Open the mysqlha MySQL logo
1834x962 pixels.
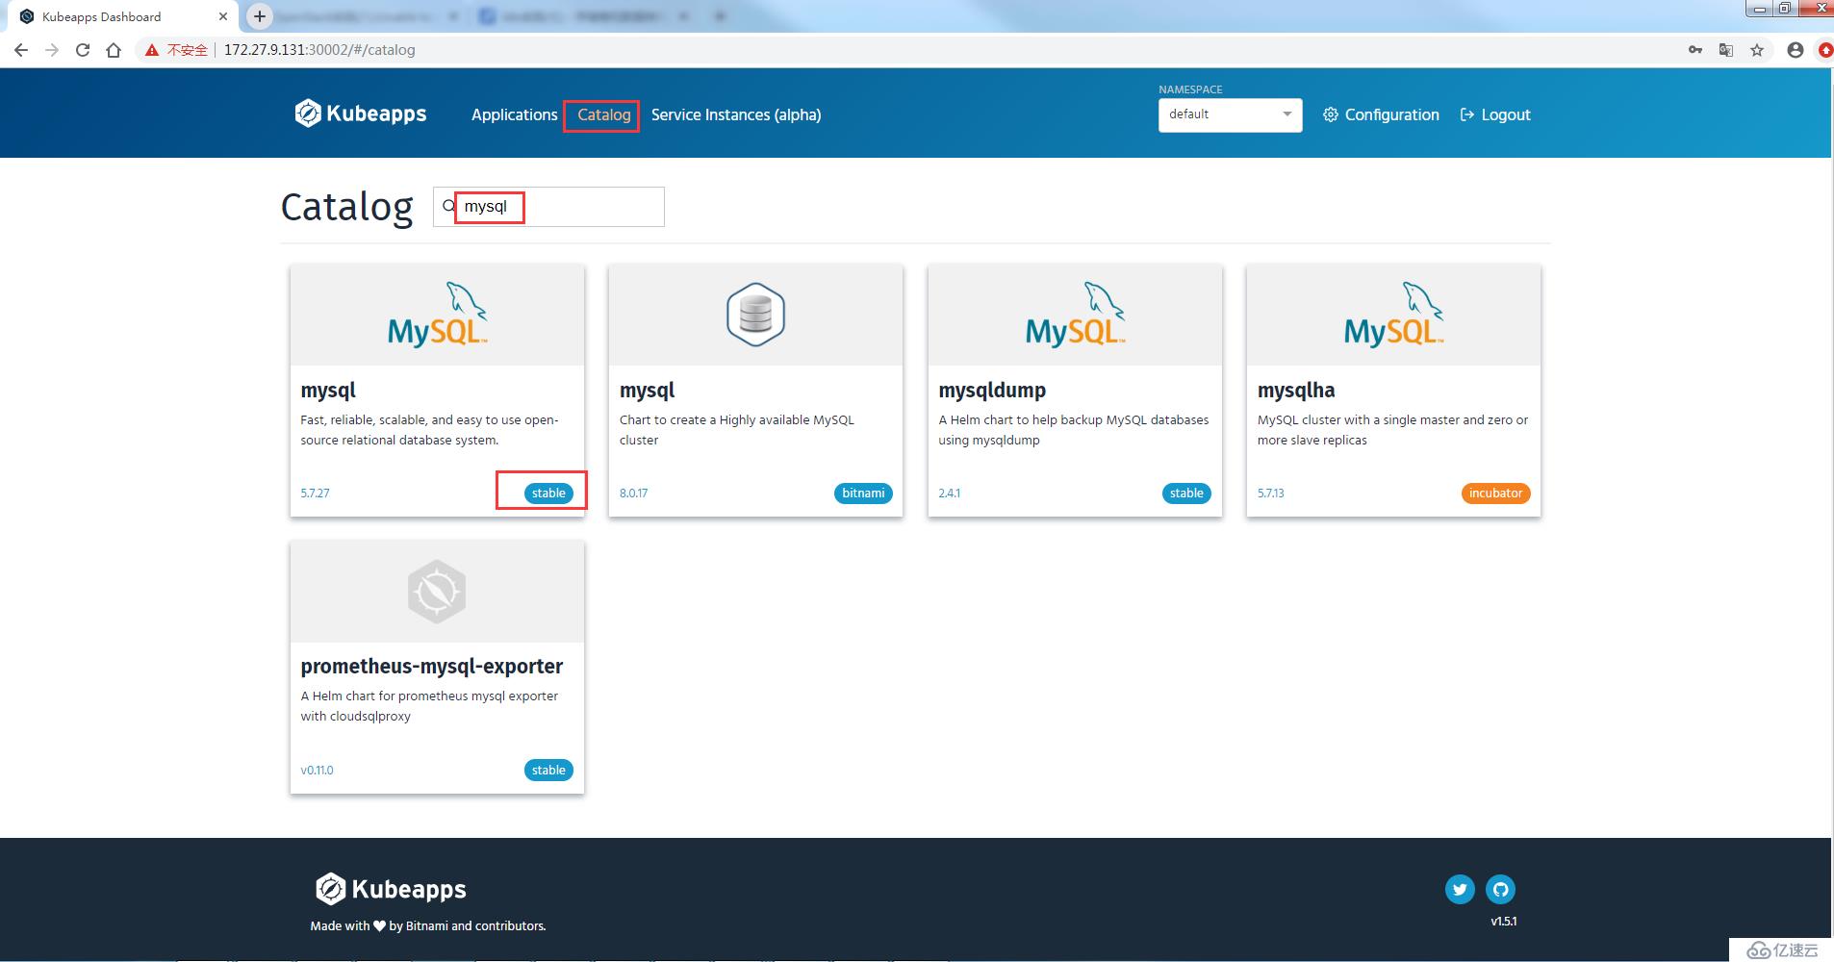point(1393,315)
